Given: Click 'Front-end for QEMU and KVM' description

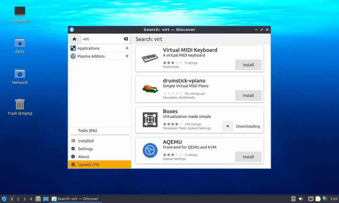Looking at the screenshot, I should [190, 147].
